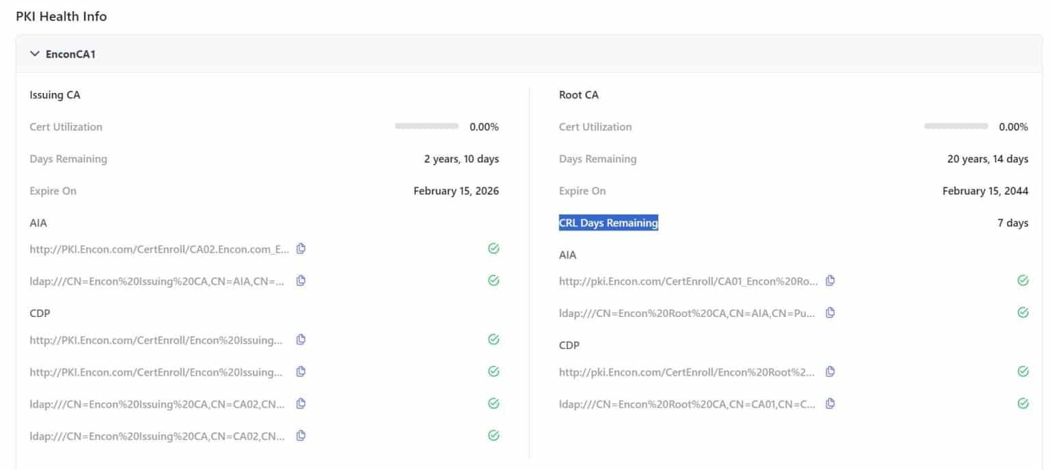Click green status check for Root AIA http URL
Viewport: 1050px width, 470px height.
pos(1023,281)
